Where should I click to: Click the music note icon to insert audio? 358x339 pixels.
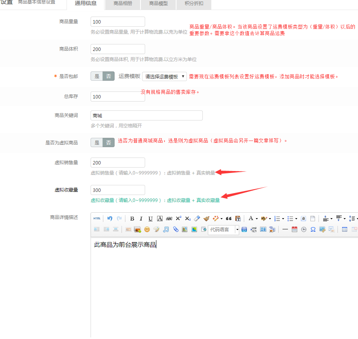click(x=166, y=229)
